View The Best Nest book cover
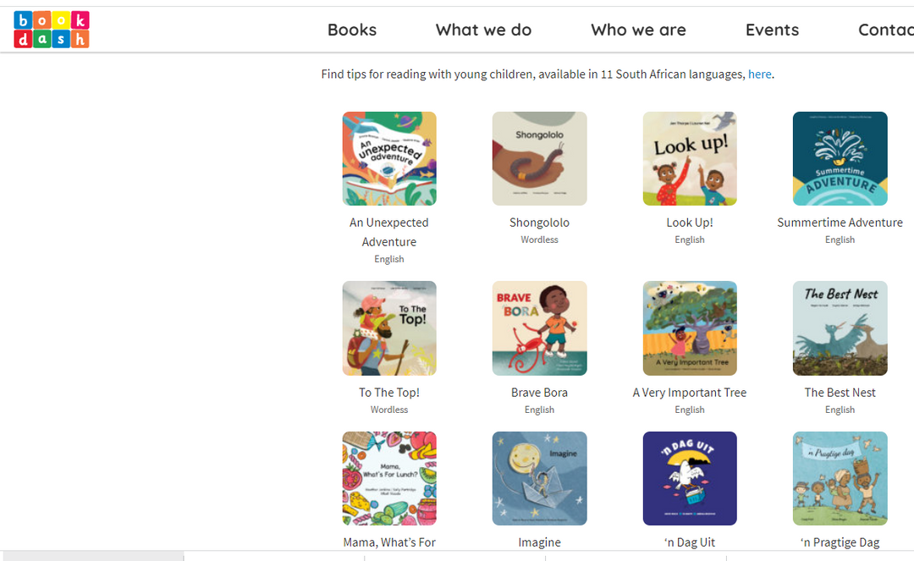The image size is (914, 561). [840, 328]
